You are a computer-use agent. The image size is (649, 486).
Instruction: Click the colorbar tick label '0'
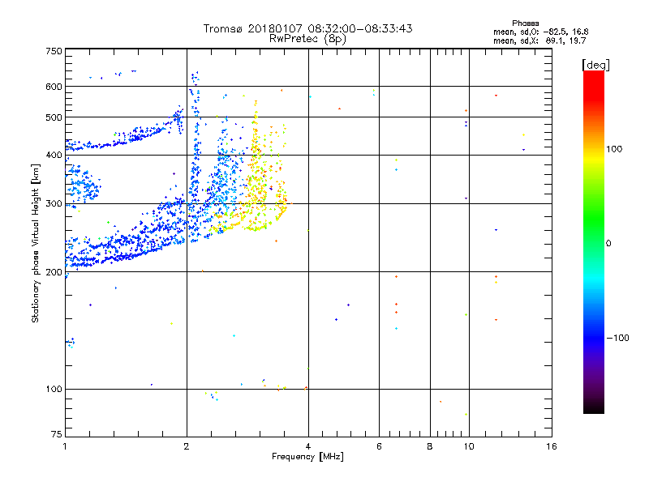point(608,244)
